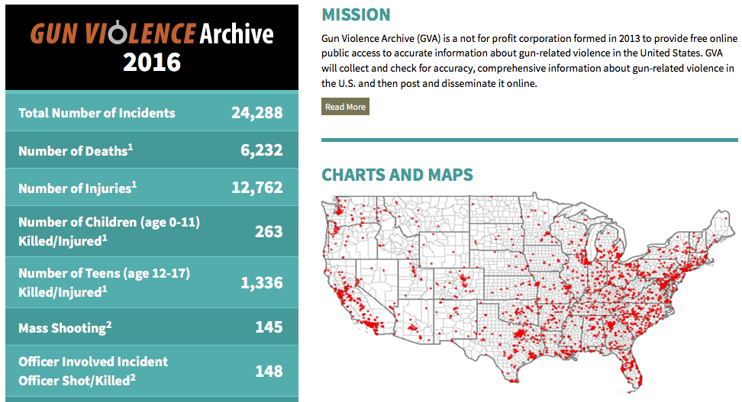Viewport: 742px width, 402px height.
Task: Click the 1,336 teens count
Action: (x=261, y=282)
